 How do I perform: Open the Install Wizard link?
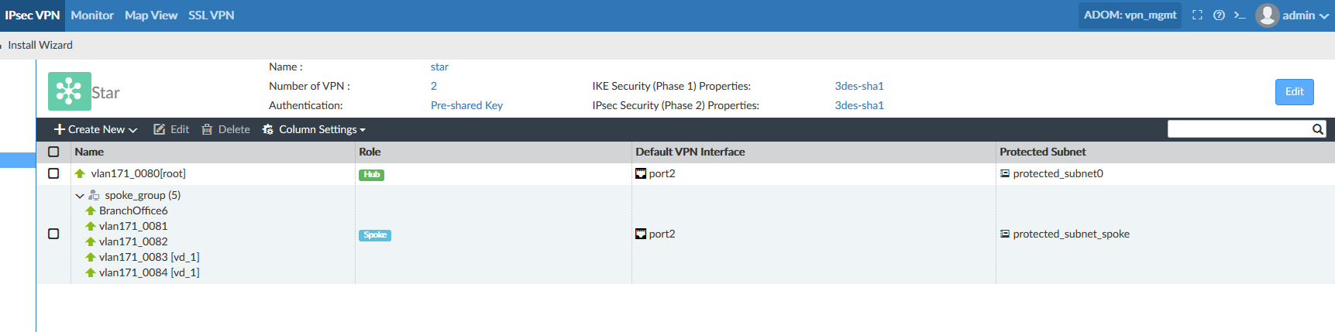tap(40, 45)
